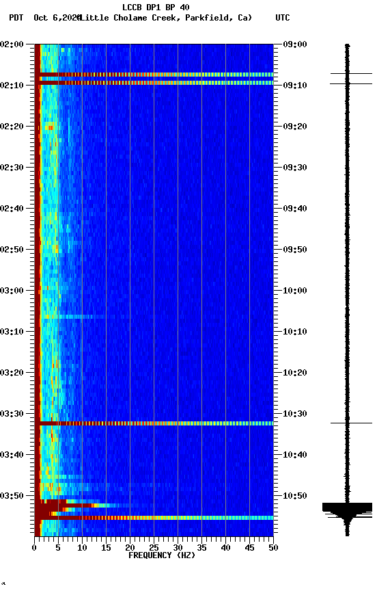Click the '10:40' UTC time label
Image resolution: width=377 pixels, height=591 pixels.
point(295,455)
